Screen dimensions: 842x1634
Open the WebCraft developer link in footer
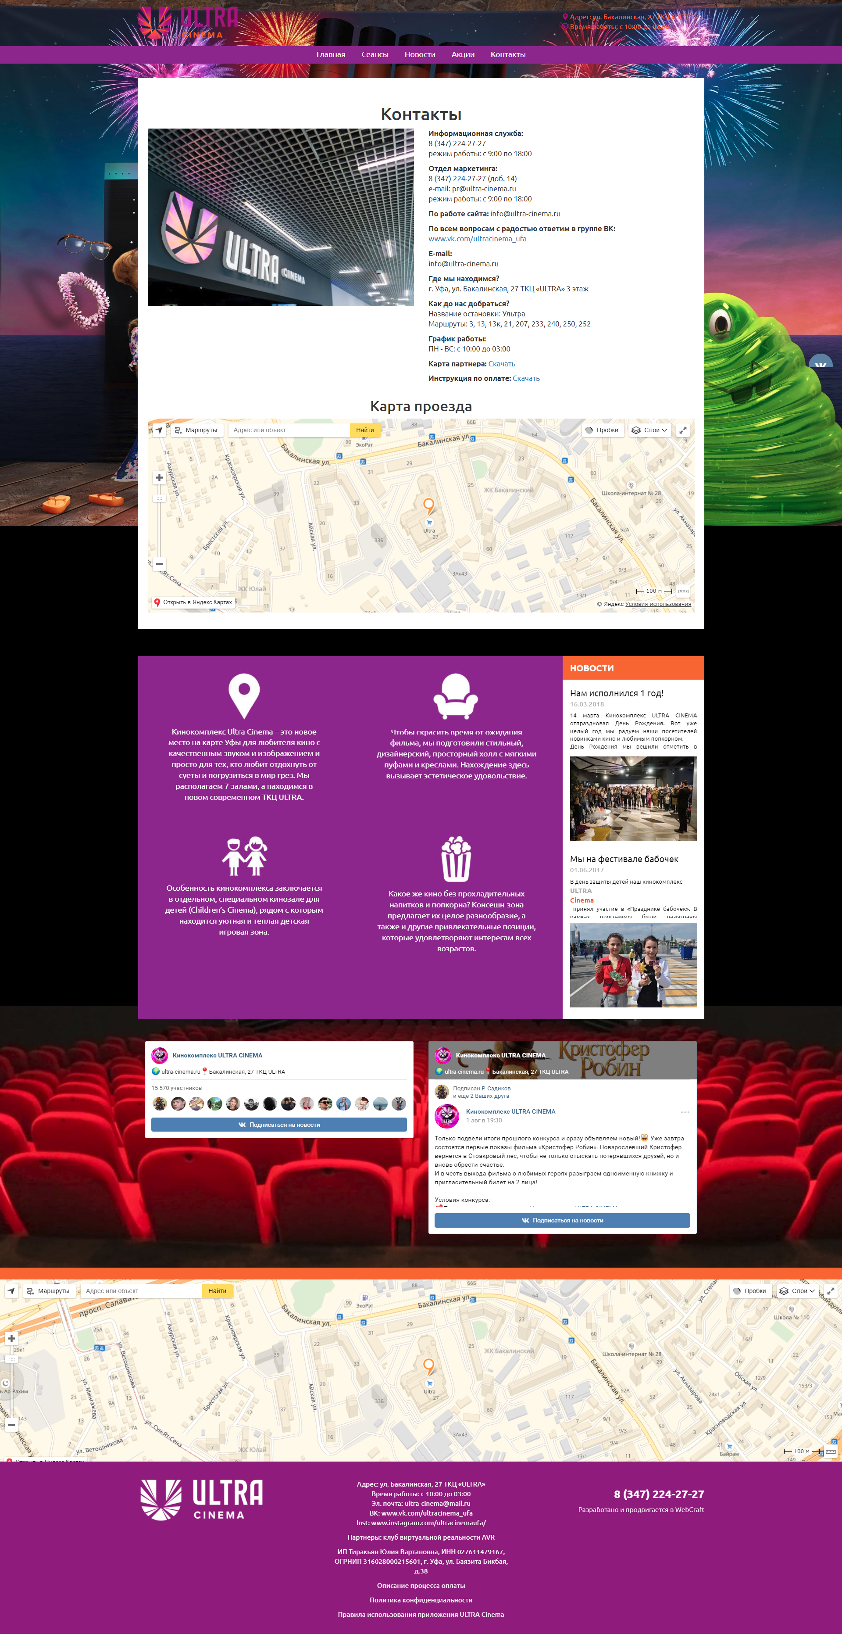689,1510
